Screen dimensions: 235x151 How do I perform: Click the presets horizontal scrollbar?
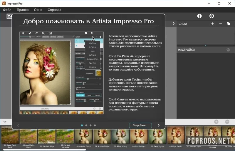click(45, 150)
